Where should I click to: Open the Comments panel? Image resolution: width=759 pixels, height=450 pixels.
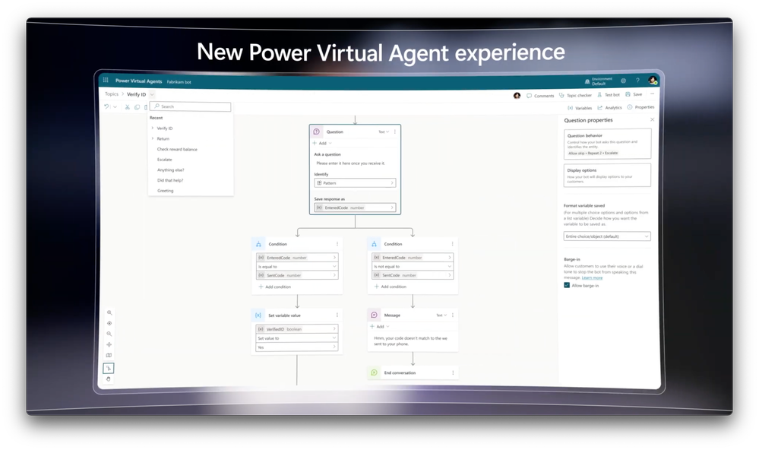pos(540,96)
